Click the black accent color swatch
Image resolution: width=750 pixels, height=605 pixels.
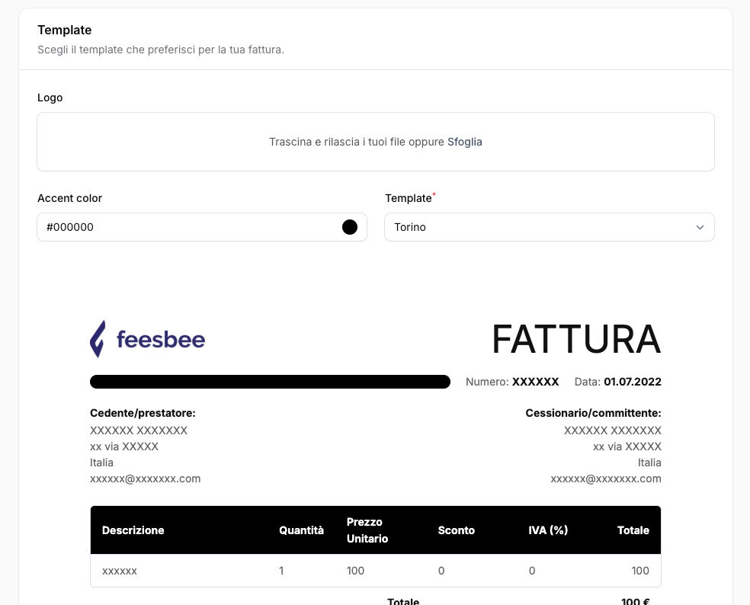350,227
